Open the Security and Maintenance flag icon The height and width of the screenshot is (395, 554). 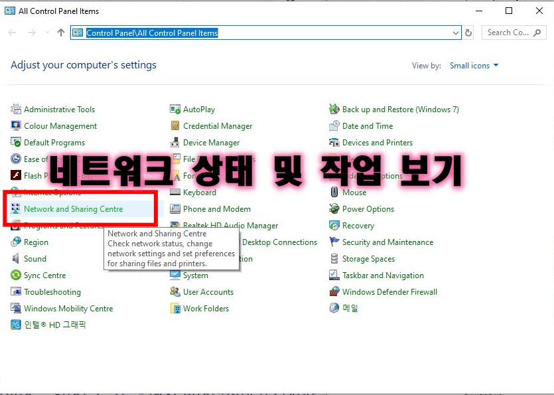coord(334,242)
